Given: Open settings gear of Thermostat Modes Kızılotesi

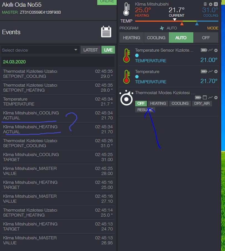Looking at the screenshot, I should point(216,98).
